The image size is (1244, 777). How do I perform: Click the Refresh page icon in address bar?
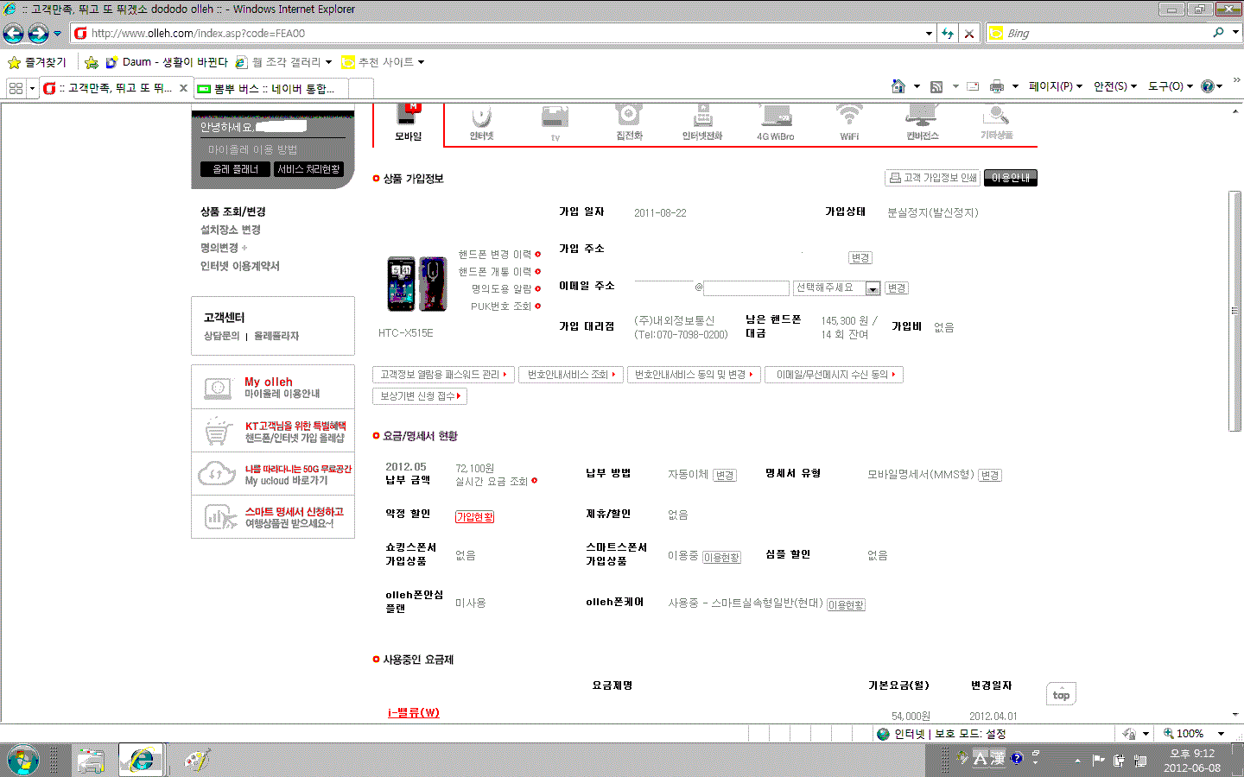(948, 33)
